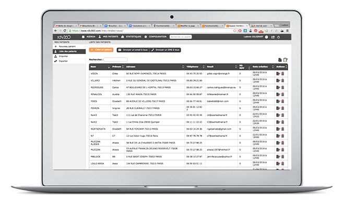Open the rdv360 logo home link
The width and height of the screenshot is (355, 203).
(x=64, y=37)
